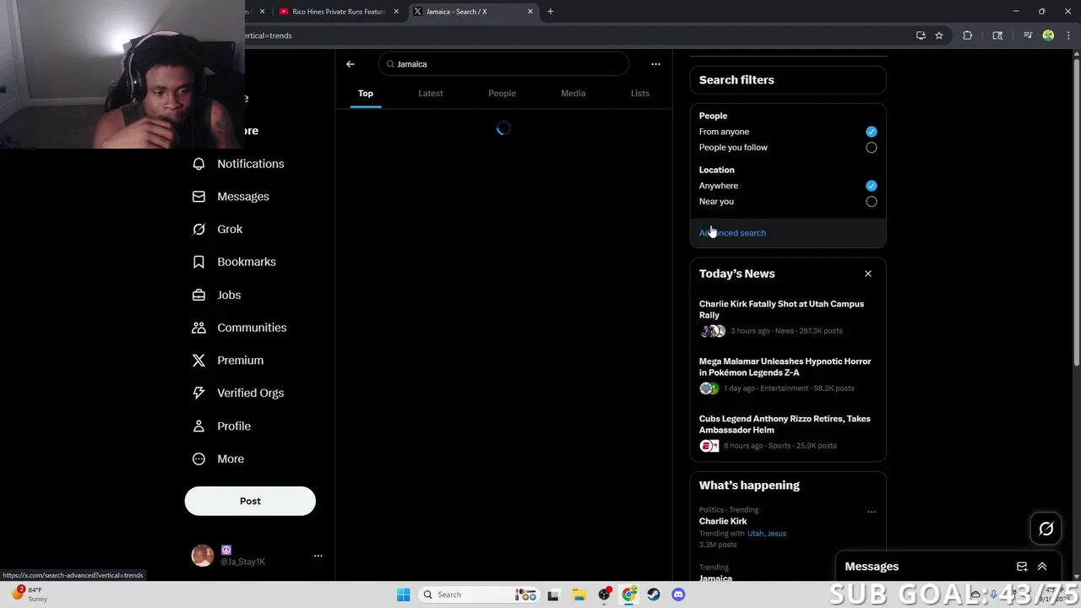
Task: Select the From anyone radio option
Action: pos(871,132)
